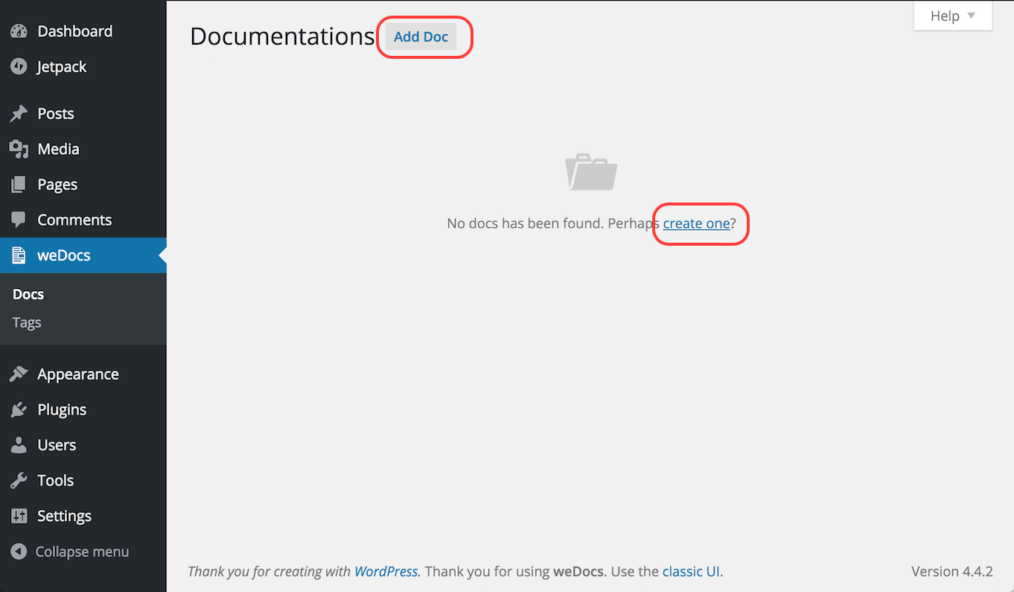Screen dimensions: 1014x592
Task: Select the Pages stacked-sheets icon
Action: click(18, 184)
